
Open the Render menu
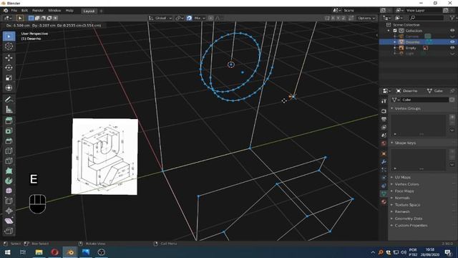click(x=38, y=10)
